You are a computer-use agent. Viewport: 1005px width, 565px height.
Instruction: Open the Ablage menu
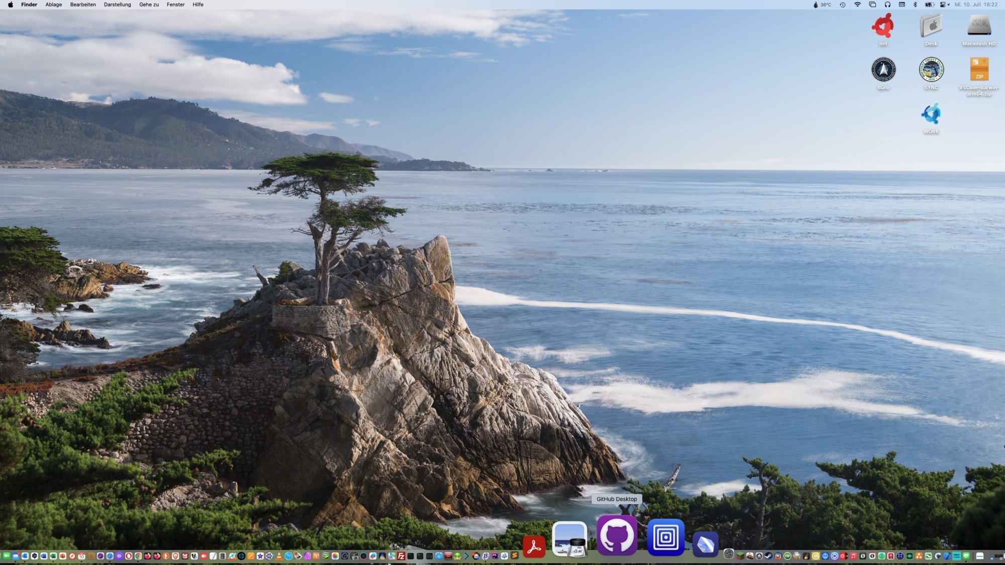53,5
